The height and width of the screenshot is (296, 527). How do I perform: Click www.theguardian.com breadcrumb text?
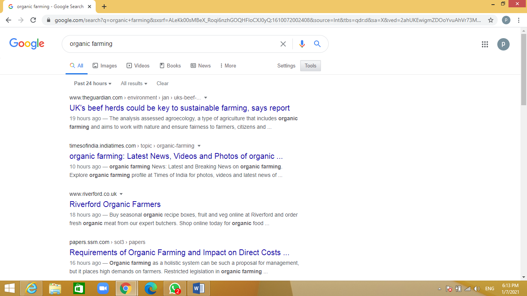pos(96,98)
